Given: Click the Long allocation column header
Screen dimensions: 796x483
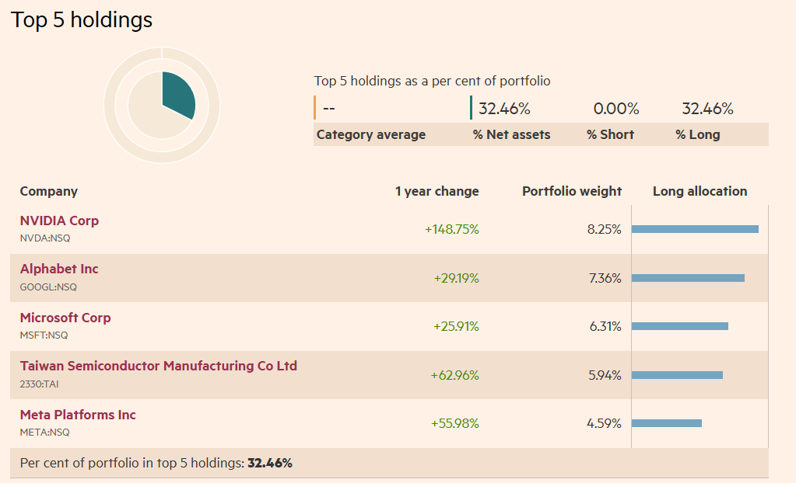Looking at the screenshot, I should point(699,191).
